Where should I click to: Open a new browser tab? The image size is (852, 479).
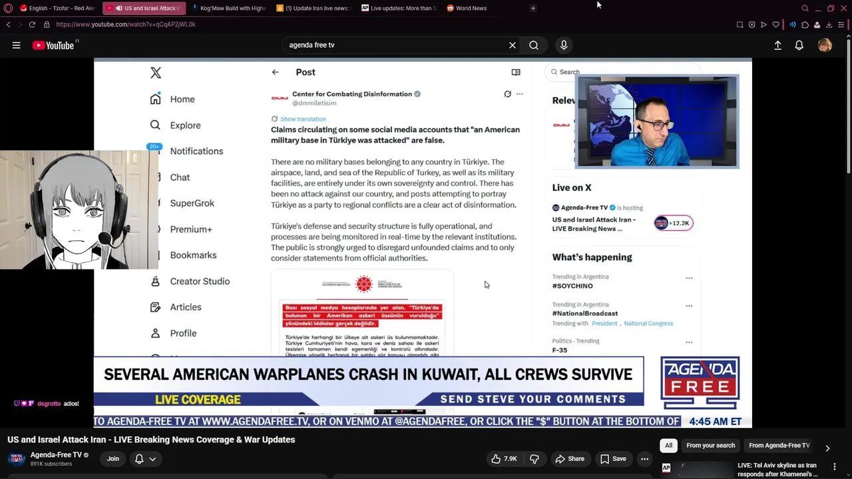tap(533, 8)
